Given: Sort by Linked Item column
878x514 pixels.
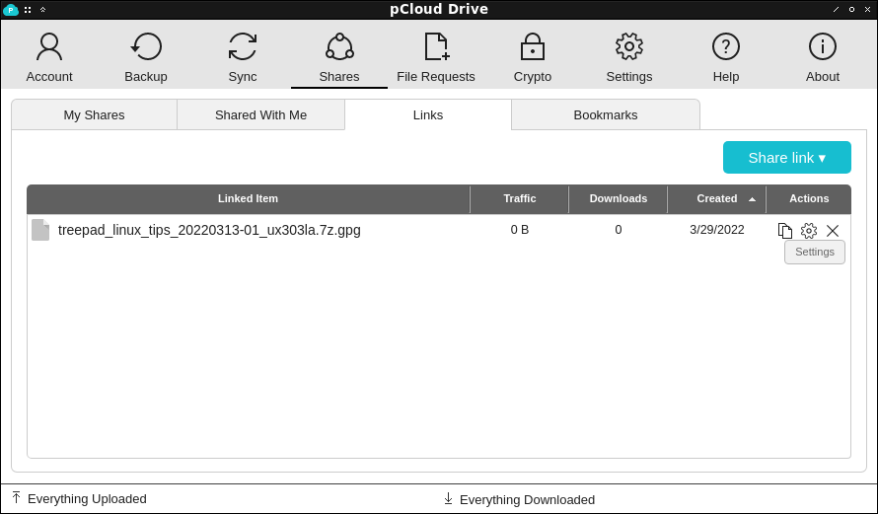Looking at the screenshot, I should tap(248, 198).
